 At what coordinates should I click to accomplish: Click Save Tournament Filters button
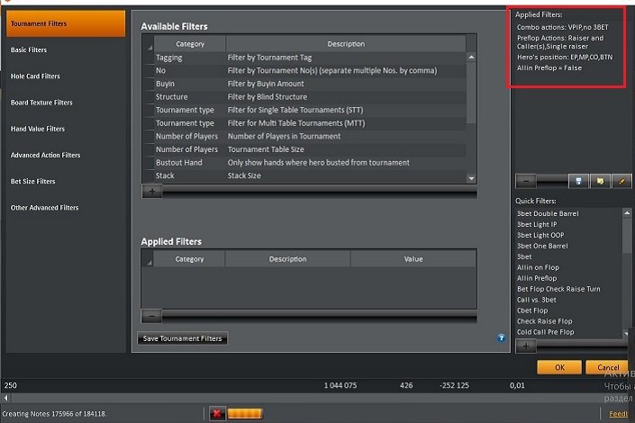tap(184, 338)
